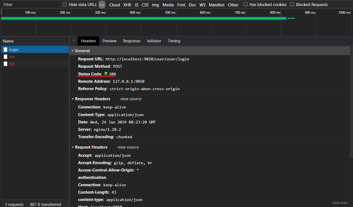Click the Remote Address 127.0.0.1:9010 value
Viewport: 353px width, 207px height.
tap(128, 81)
